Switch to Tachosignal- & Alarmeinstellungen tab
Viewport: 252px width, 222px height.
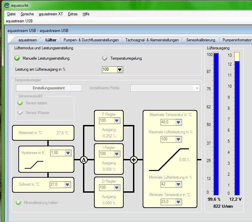tap(152, 40)
